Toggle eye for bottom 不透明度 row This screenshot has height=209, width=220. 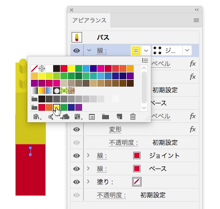point(76,195)
